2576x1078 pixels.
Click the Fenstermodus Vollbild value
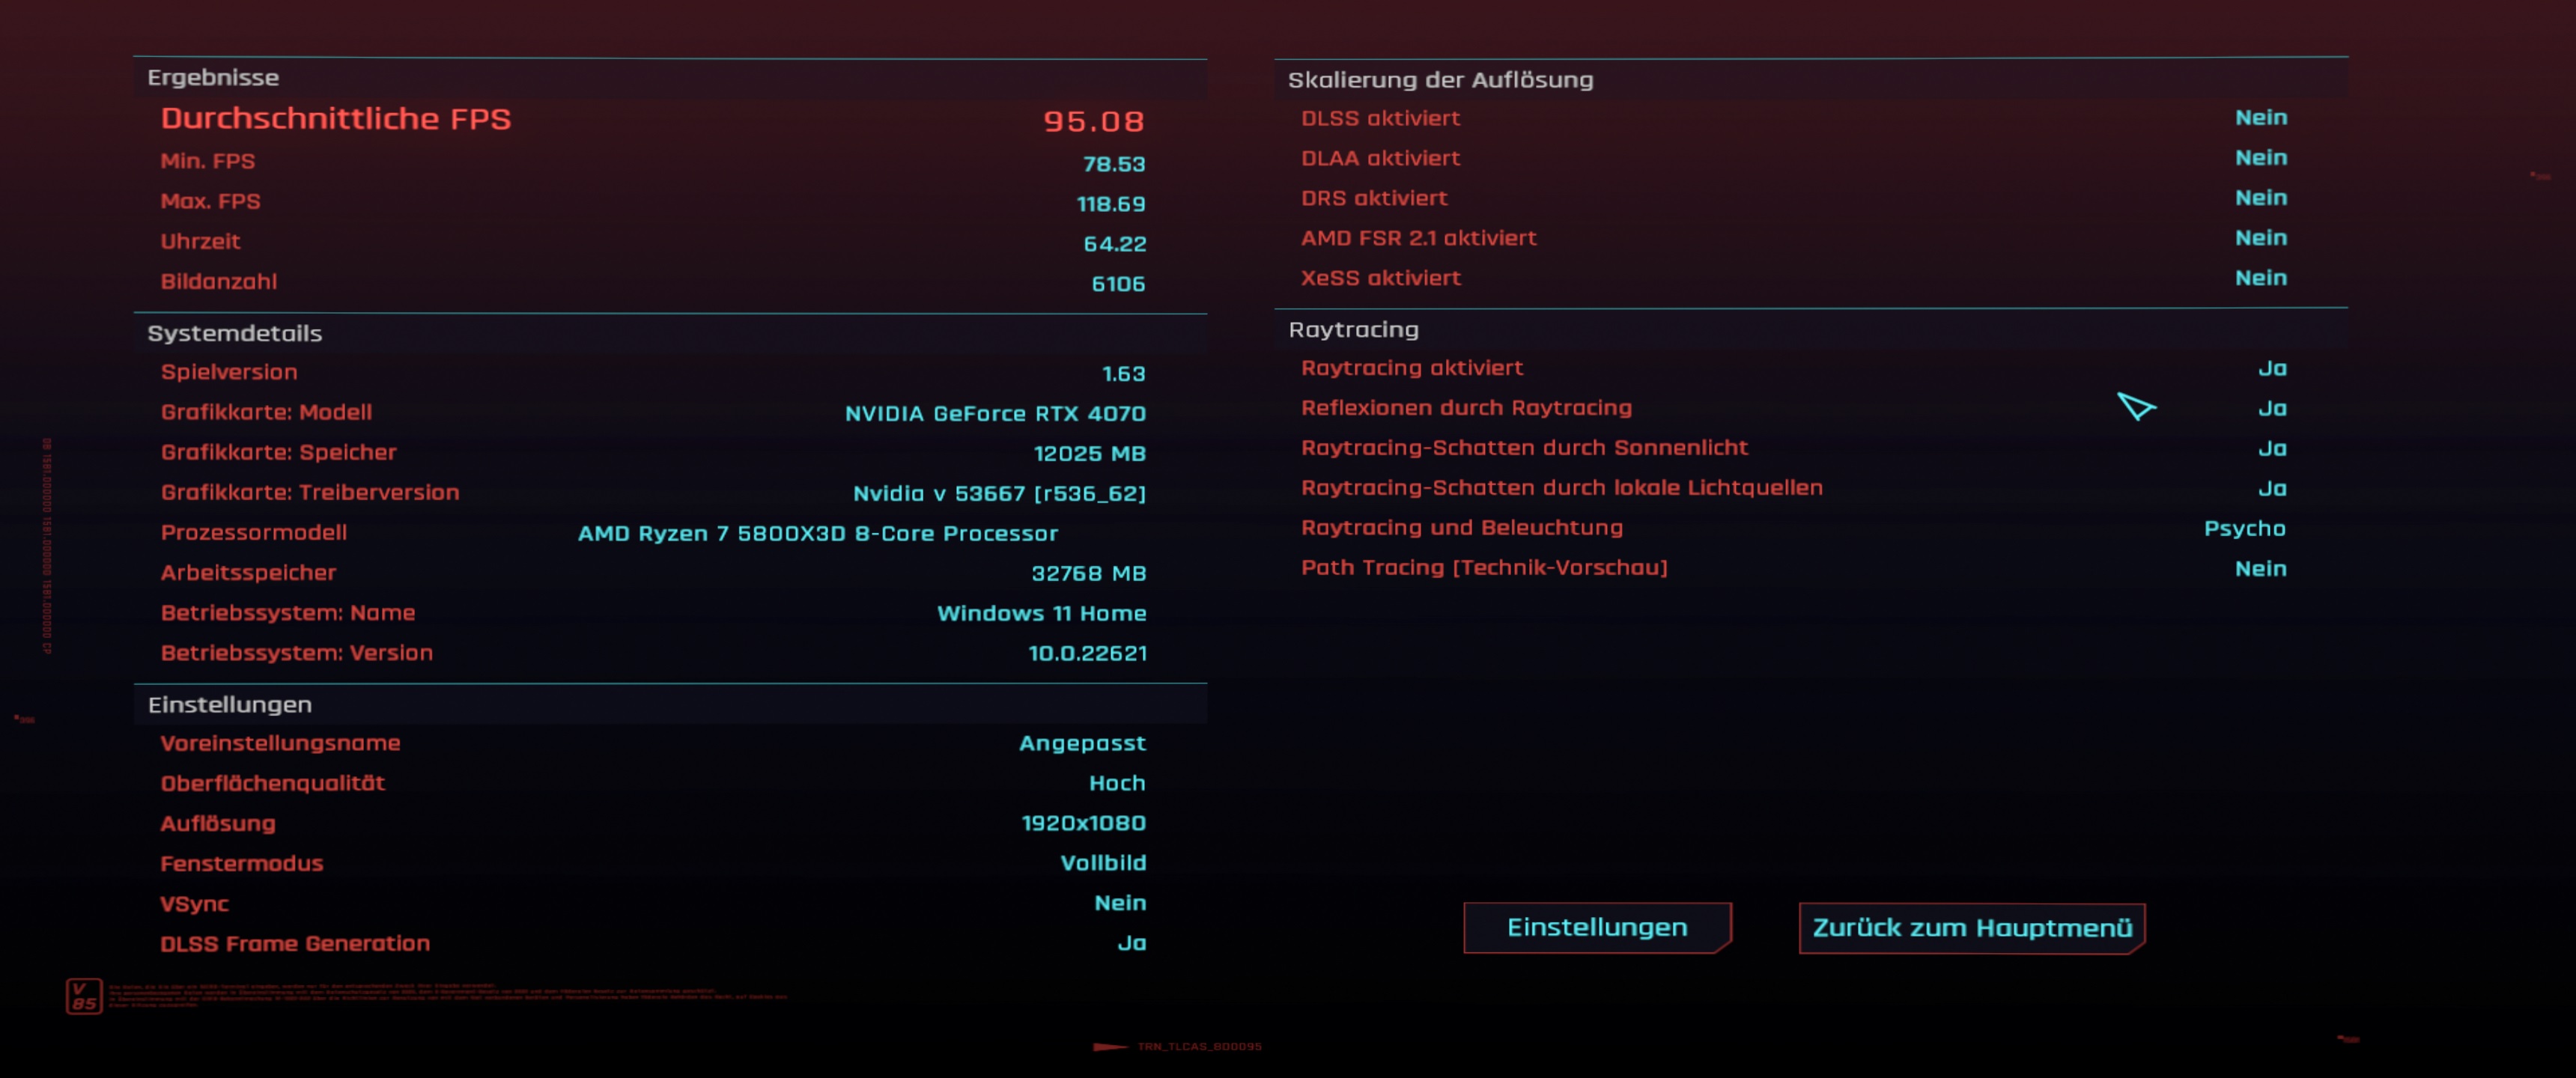pyautogui.click(x=1102, y=863)
